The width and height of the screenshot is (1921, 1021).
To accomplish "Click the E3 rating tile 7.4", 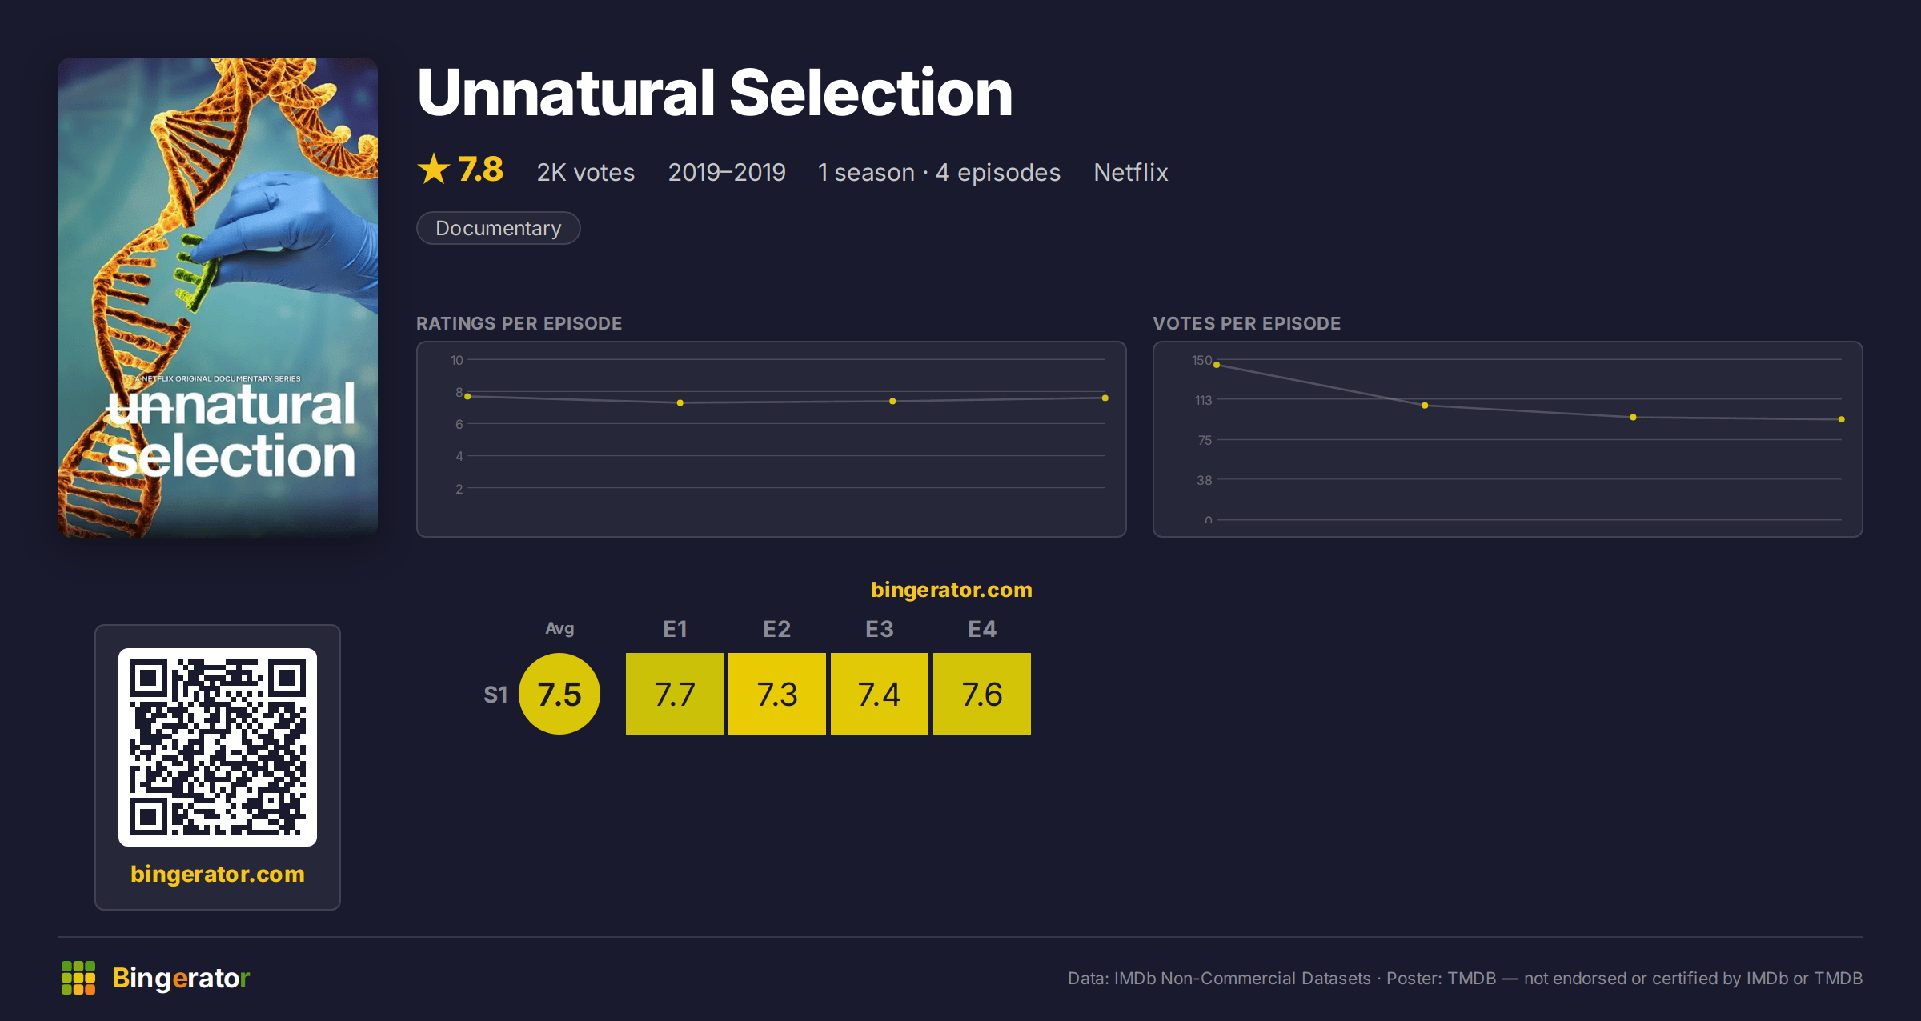I will tap(880, 694).
